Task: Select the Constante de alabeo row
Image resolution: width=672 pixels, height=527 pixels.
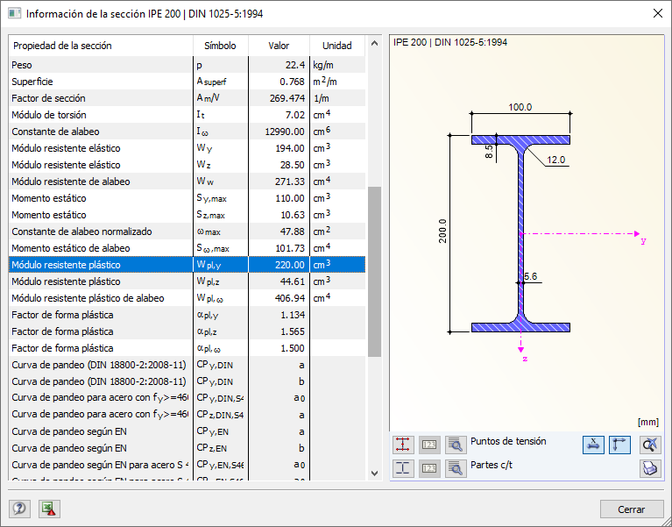Action: pyautogui.click(x=187, y=132)
